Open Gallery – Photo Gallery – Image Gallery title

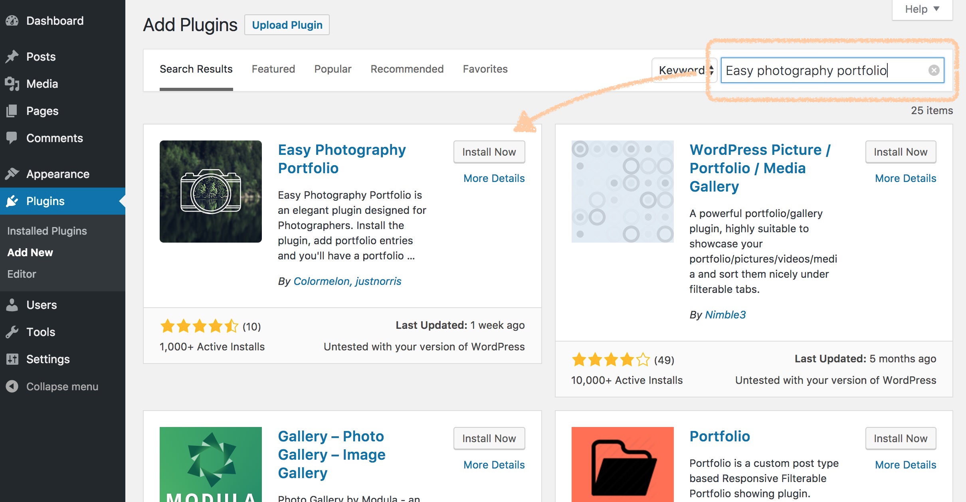[x=332, y=455]
